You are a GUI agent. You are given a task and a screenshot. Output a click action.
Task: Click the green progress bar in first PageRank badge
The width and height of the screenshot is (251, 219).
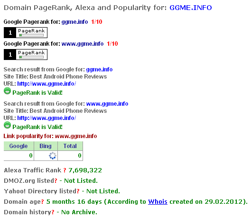coord(31,35)
